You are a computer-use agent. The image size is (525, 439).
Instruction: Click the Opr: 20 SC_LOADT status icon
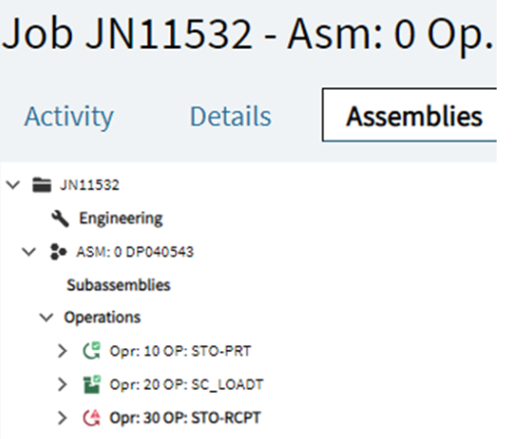pos(91,384)
